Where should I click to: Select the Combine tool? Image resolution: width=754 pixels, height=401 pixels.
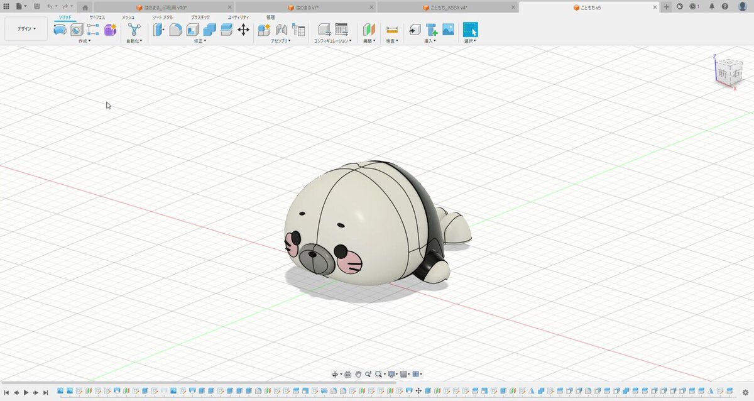[210, 30]
